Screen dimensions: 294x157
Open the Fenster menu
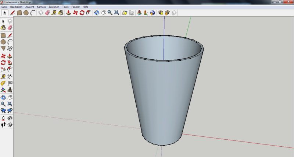pyautogui.click(x=76, y=7)
